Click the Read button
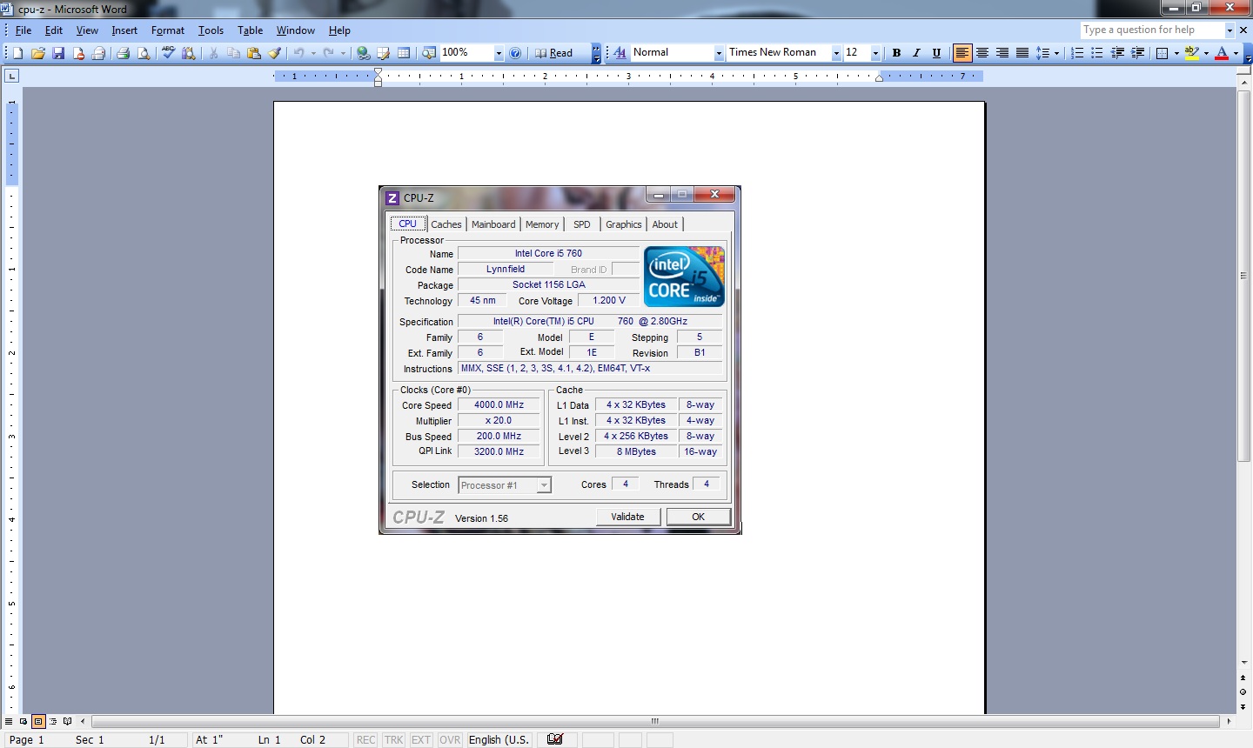The image size is (1253, 748). pos(554,53)
